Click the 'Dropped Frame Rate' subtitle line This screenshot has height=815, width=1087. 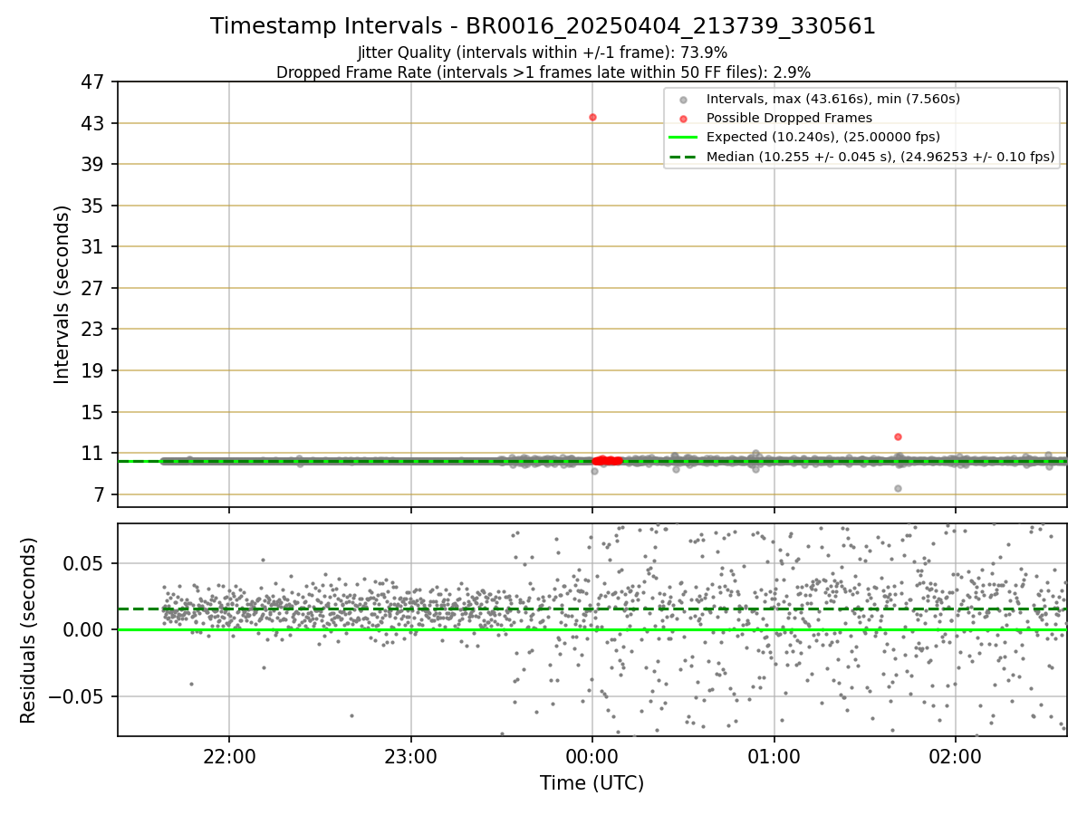[543, 72]
